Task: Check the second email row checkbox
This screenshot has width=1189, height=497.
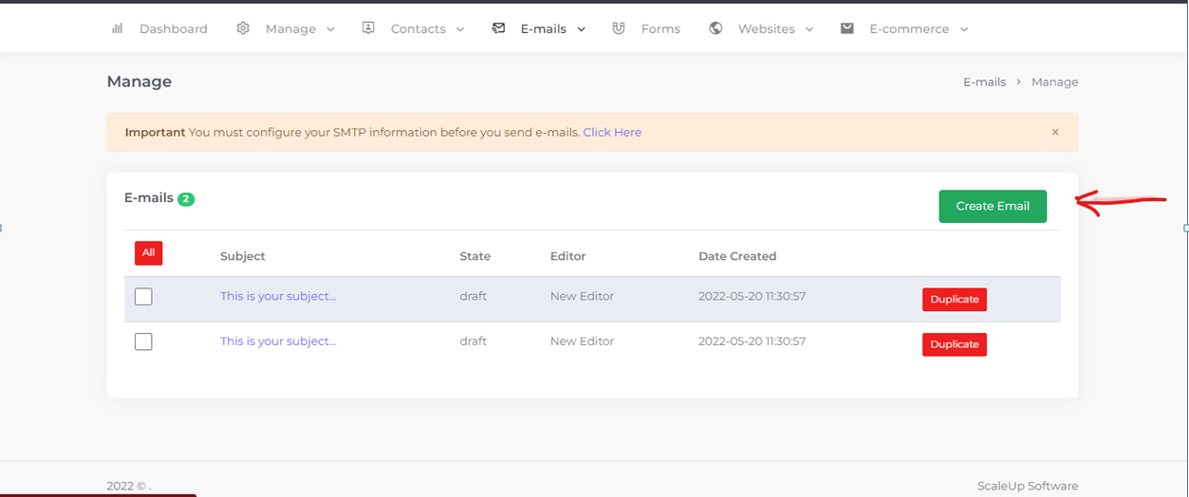Action: 143,341
